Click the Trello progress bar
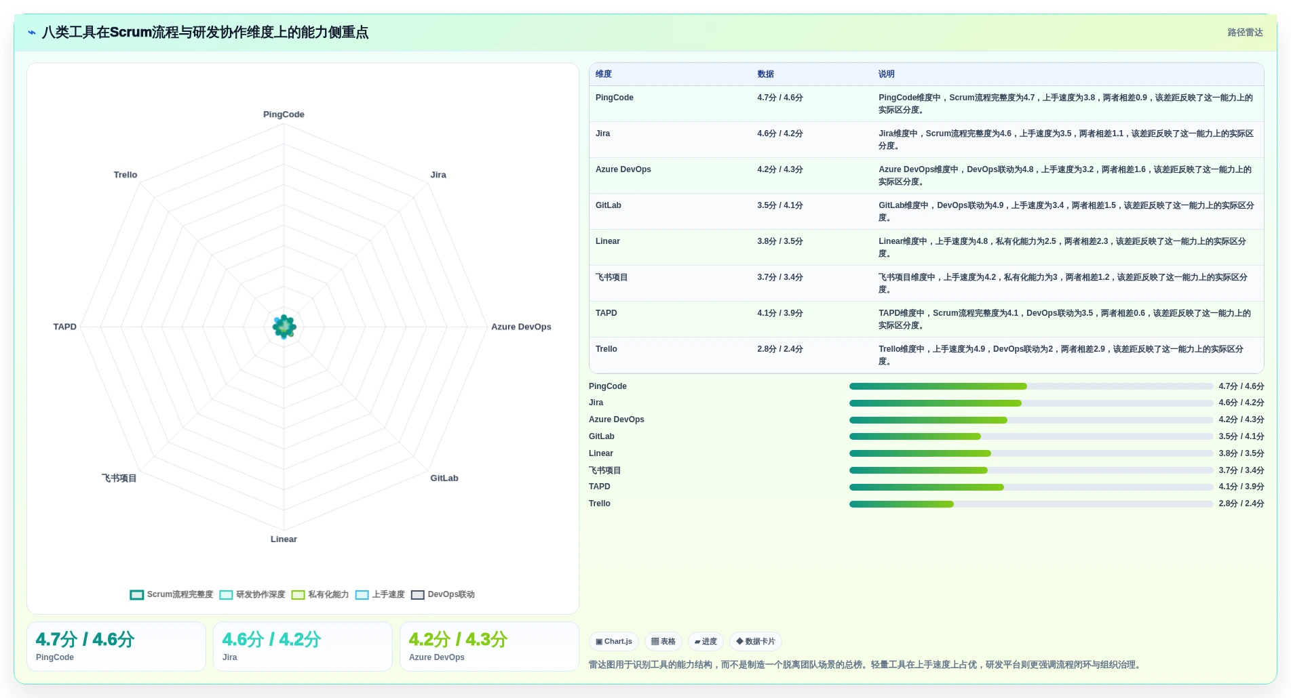Image resolution: width=1291 pixels, height=698 pixels. pos(1031,504)
